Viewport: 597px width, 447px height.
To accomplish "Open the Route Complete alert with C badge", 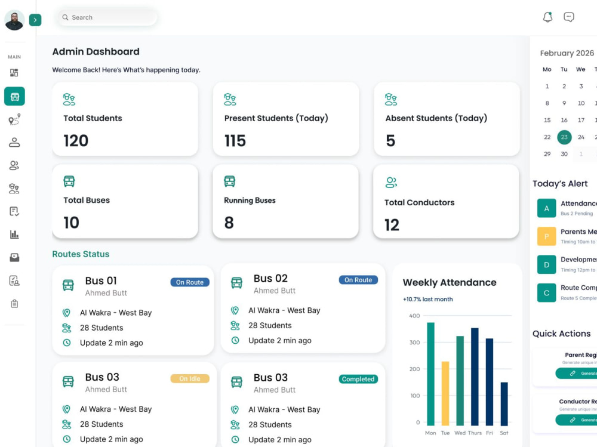I will (567, 292).
